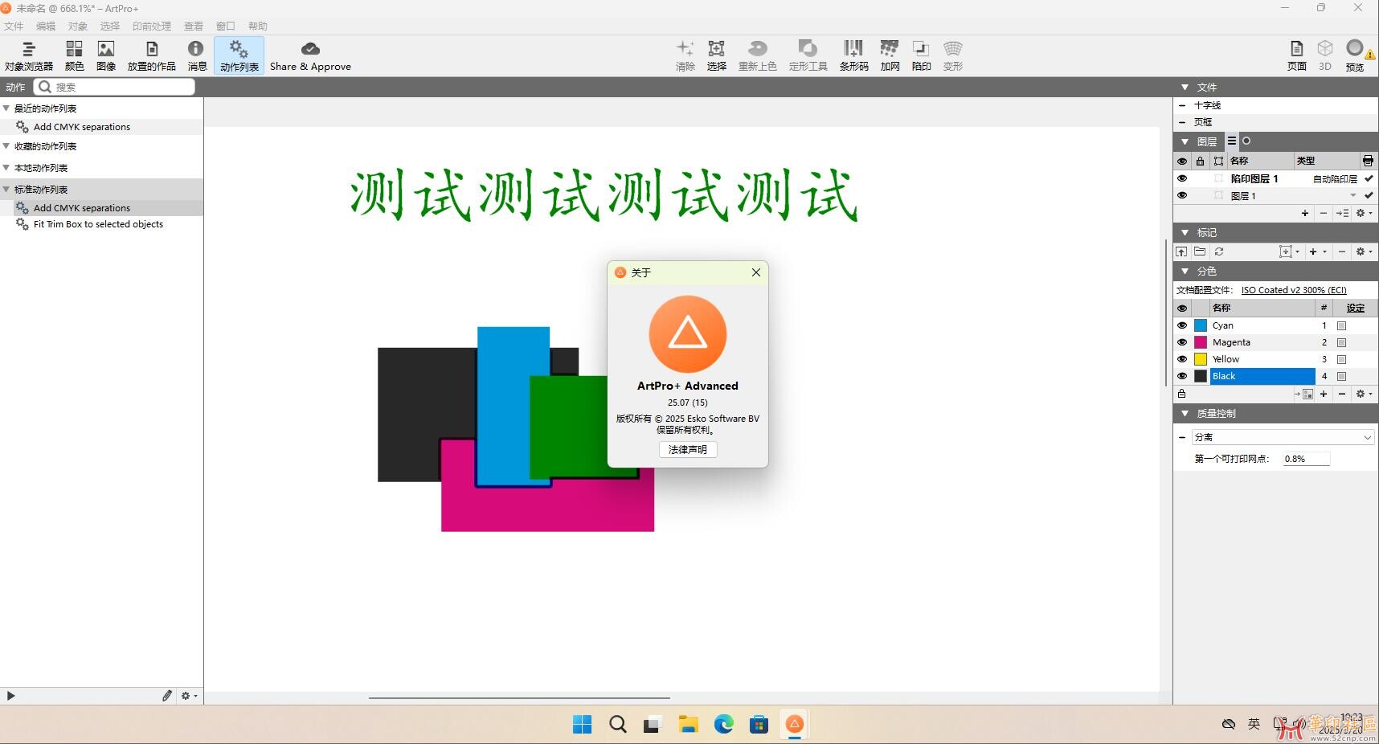Image resolution: width=1379 pixels, height=744 pixels.
Task: Select the 定形工具 shape tool
Action: point(808,56)
